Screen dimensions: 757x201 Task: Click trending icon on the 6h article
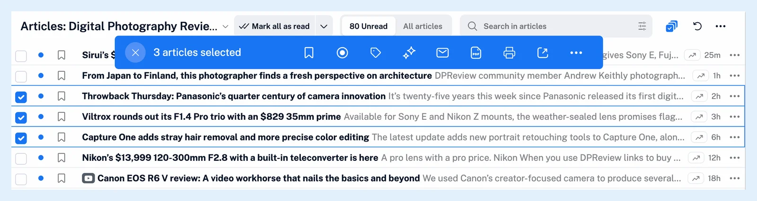pos(699,137)
